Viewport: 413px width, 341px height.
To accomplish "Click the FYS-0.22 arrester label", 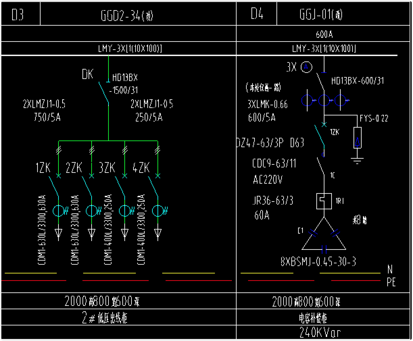I will click(x=374, y=118).
